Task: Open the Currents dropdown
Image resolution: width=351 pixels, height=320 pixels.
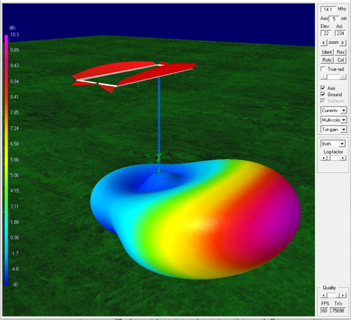Action: click(x=343, y=111)
